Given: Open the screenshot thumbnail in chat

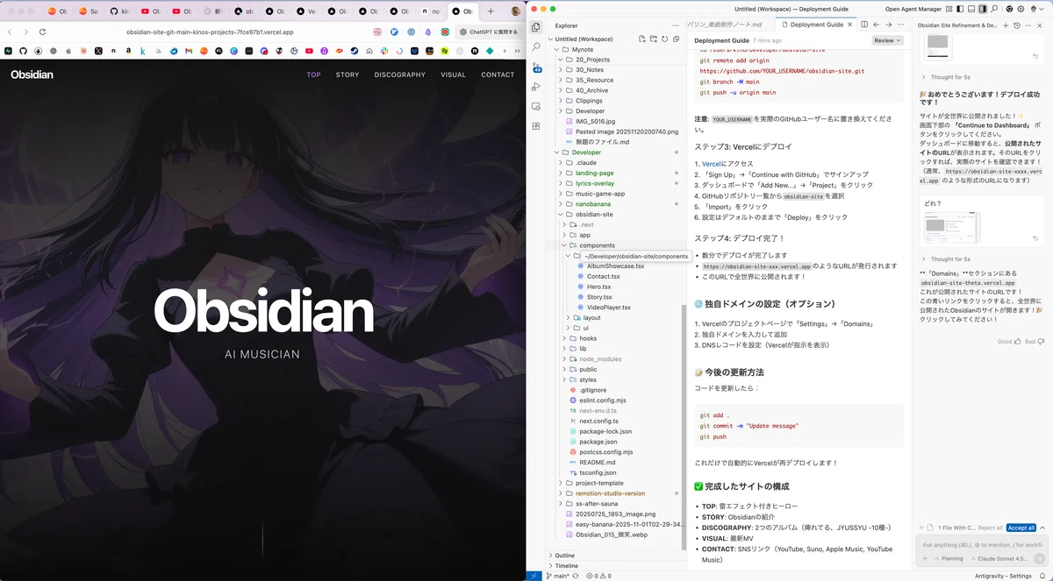Looking at the screenshot, I should pyautogui.click(x=950, y=227).
